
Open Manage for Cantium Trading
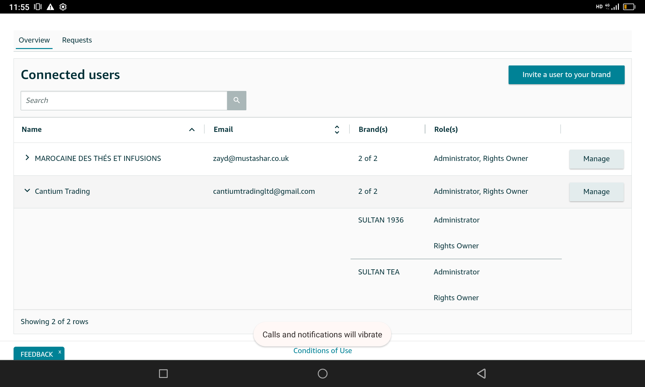[x=596, y=192]
